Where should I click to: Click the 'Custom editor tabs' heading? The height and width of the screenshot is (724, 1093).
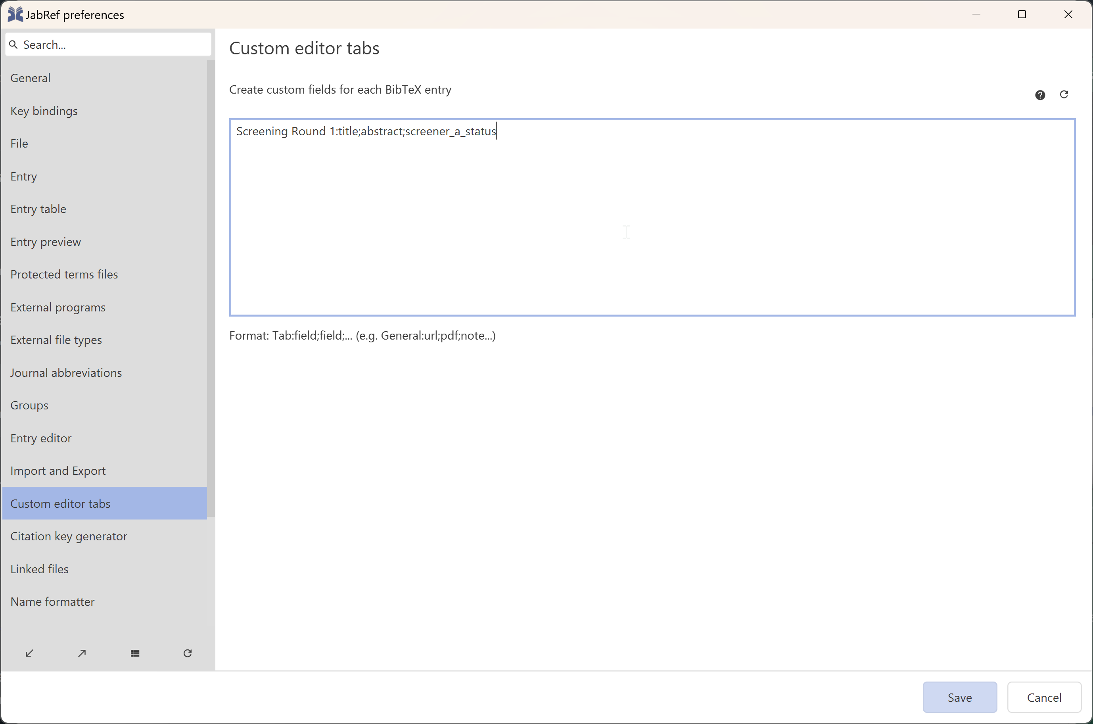[x=304, y=48]
